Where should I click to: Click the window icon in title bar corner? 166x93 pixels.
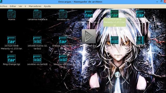tap(1, 1)
